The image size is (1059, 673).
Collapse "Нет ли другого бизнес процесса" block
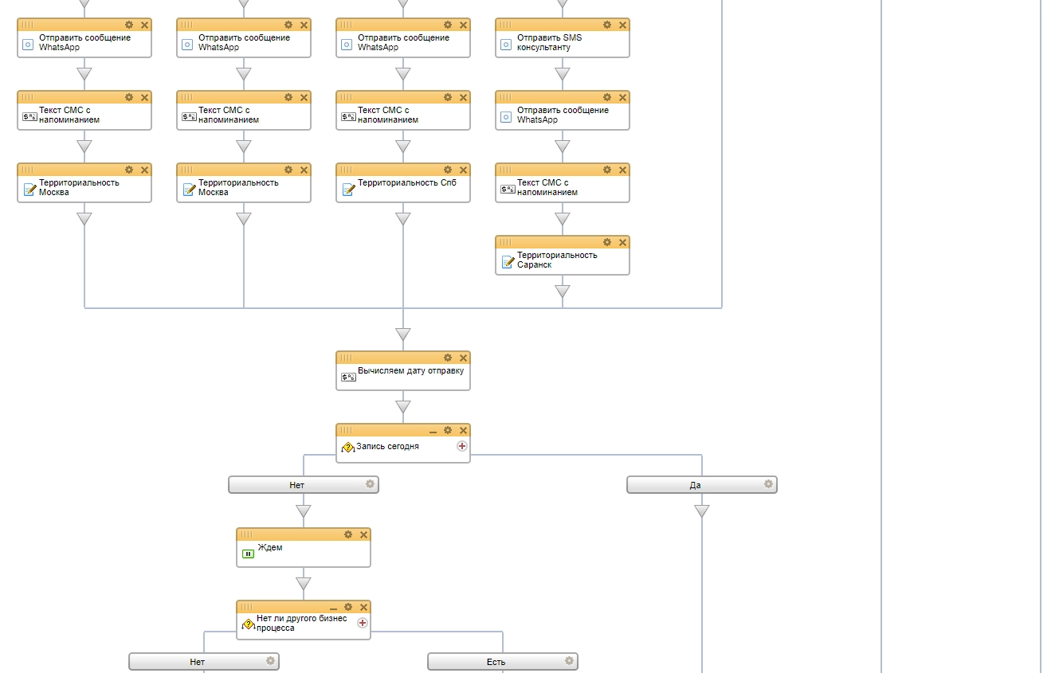coord(333,608)
